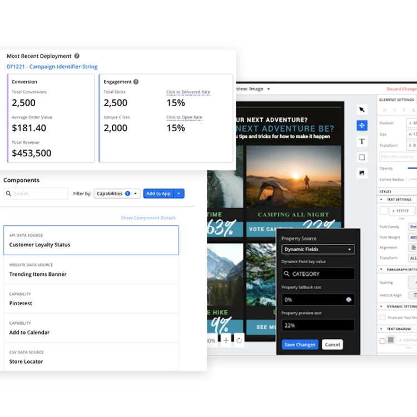Open the Capabilities filter dropdown
The image size is (417, 417).
[x=117, y=193]
